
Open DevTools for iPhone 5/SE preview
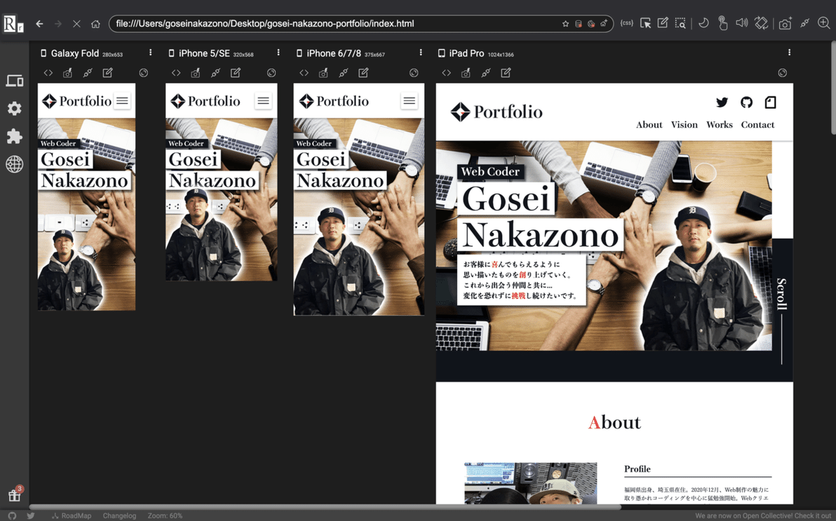[x=176, y=72]
